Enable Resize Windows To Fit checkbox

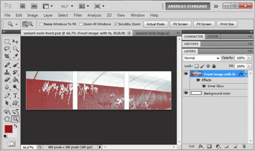pos(41,24)
